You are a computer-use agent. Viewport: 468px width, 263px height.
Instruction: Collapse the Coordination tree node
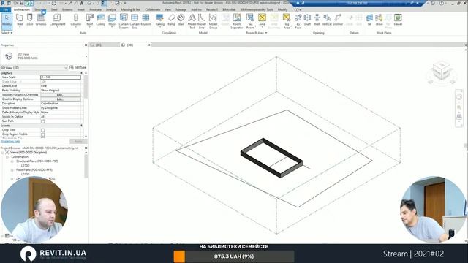pyautogui.click(x=7, y=157)
